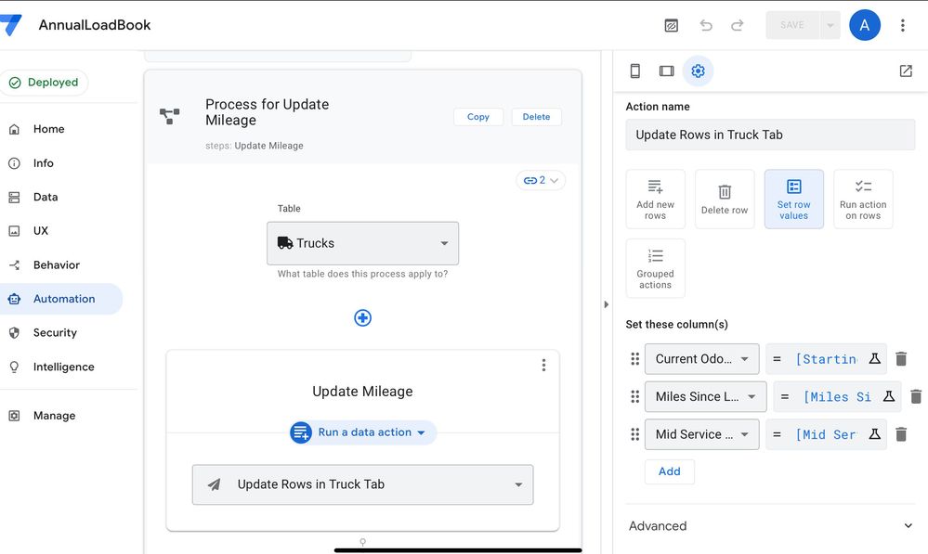
Task: Open Update Rows in Truck Tab dropdown
Action: 363,484
